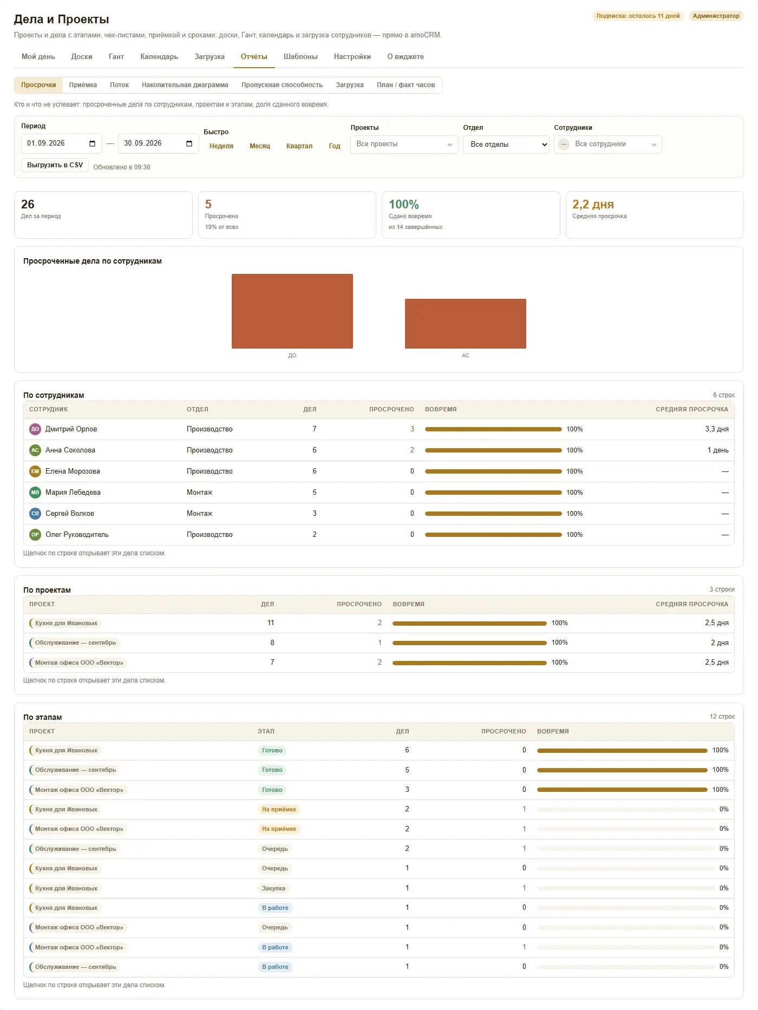This screenshot has height=1010, width=758.
Task: Select the Пропускная способность report
Action: (x=282, y=85)
